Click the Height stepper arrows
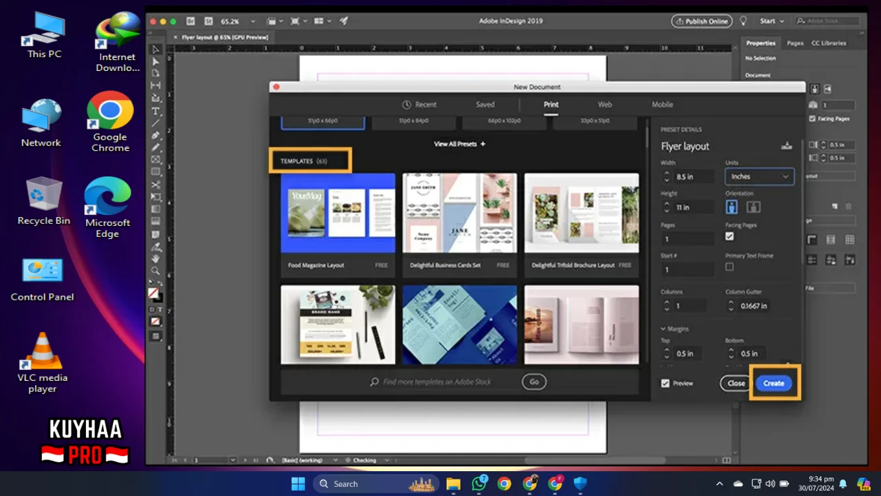Image resolution: width=881 pixels, height=496 pixels. tap(666, 207)
